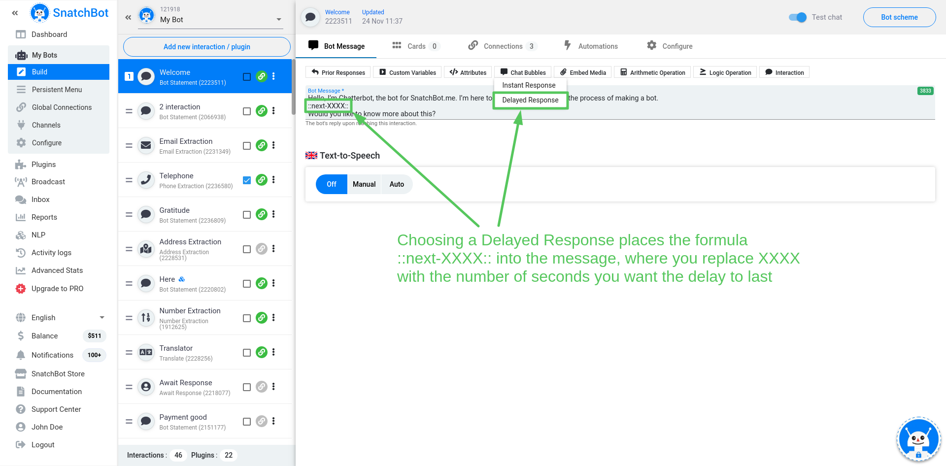Click the SnatchBot logo icon
Screen dimensions: 946x466
point(39,13)
